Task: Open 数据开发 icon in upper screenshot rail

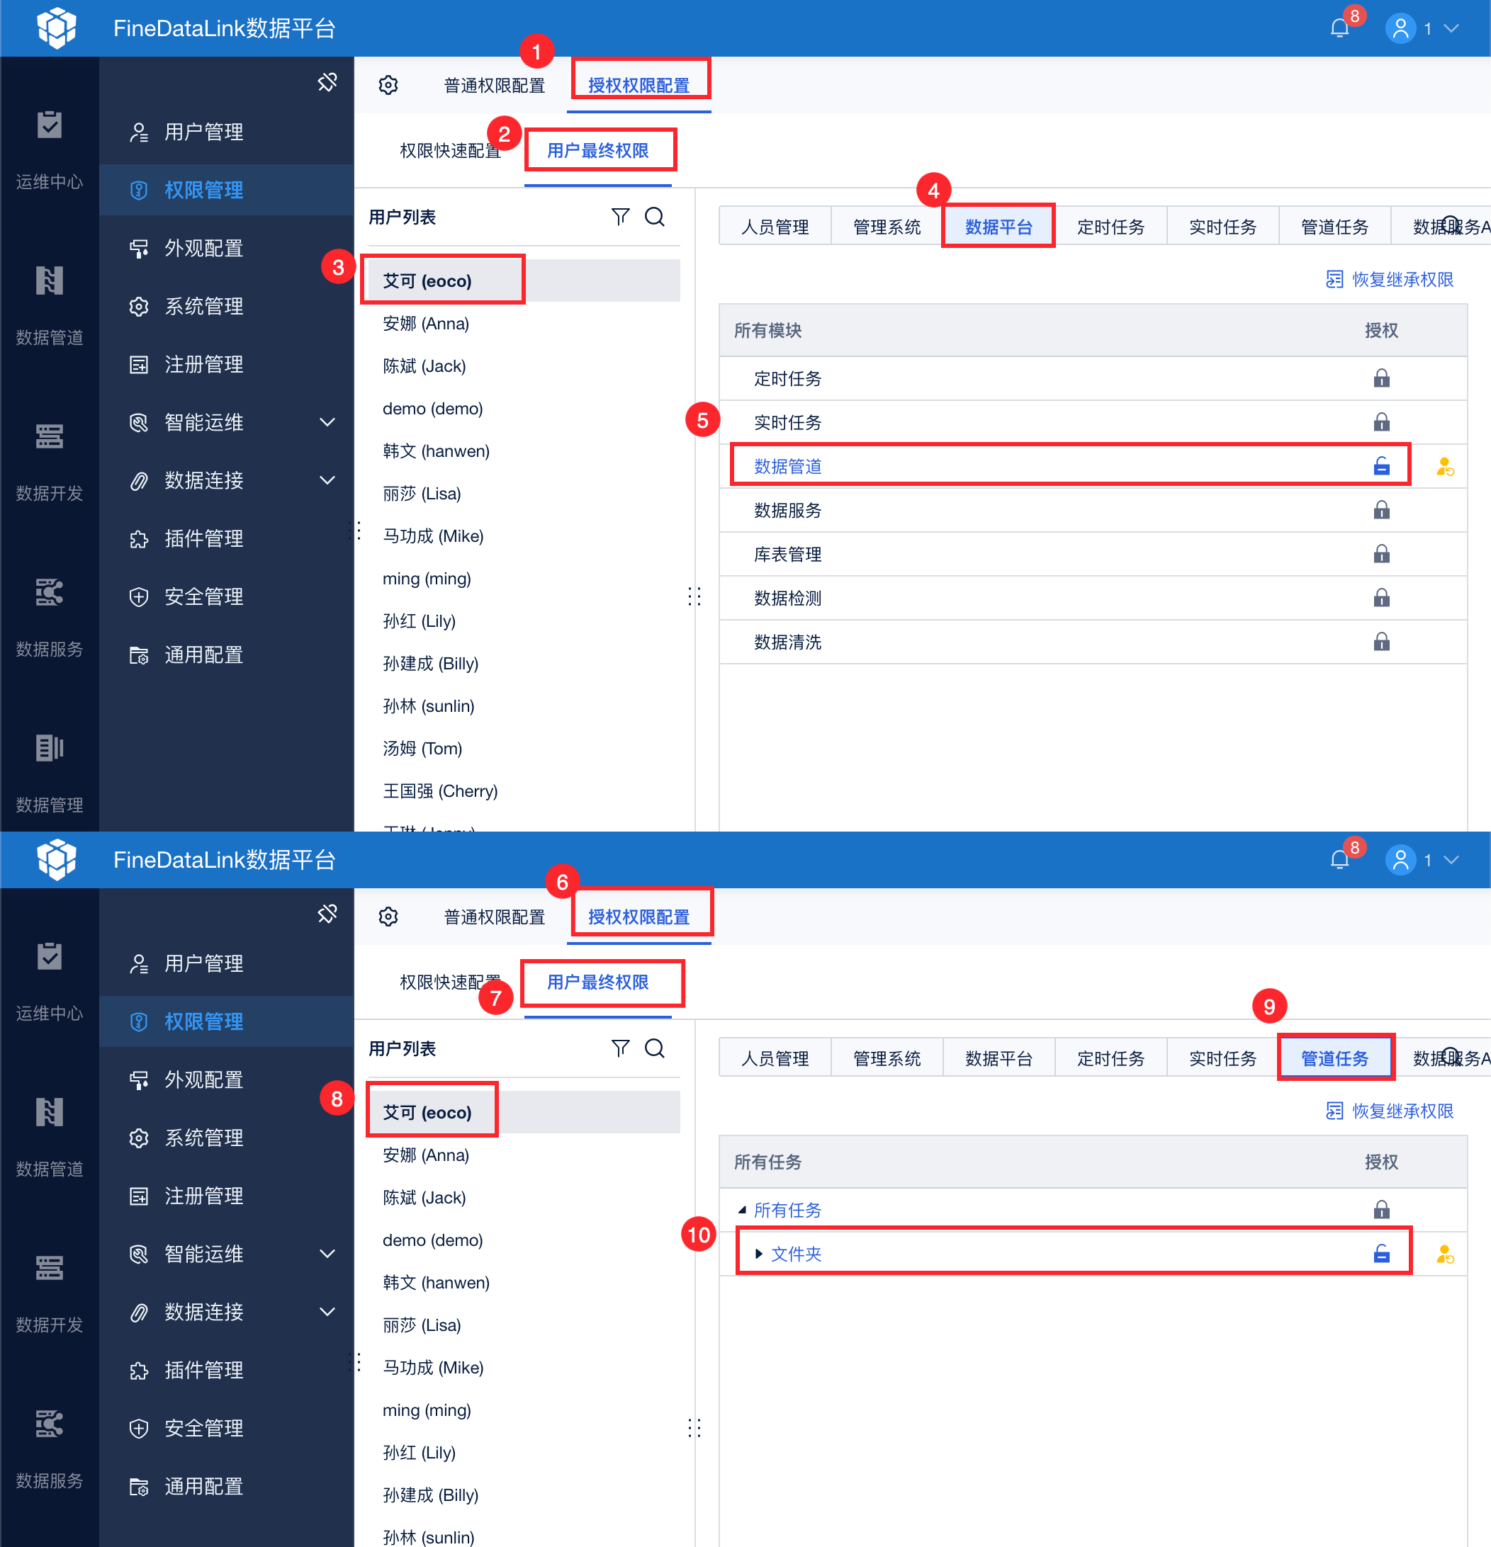Action: tap(49, 436)
